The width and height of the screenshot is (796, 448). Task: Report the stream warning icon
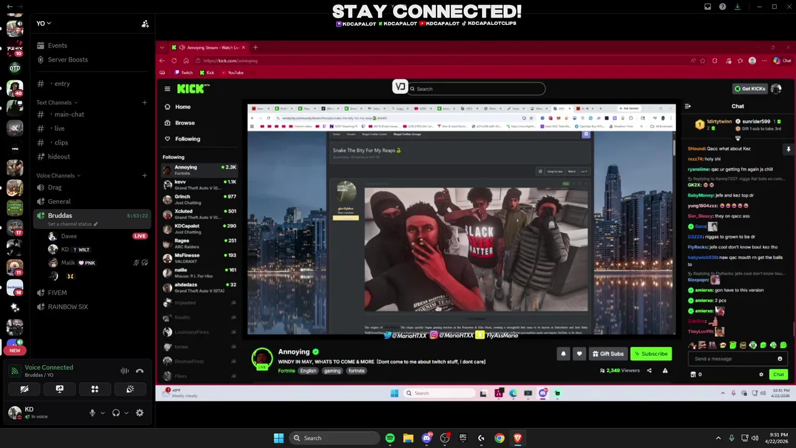(665, 371)
